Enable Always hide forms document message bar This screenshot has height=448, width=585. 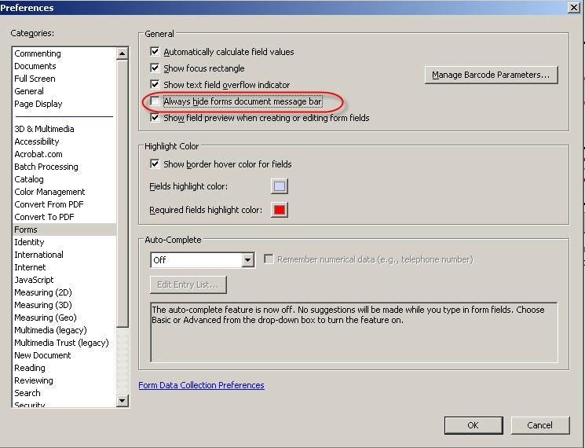click(155, 101)
